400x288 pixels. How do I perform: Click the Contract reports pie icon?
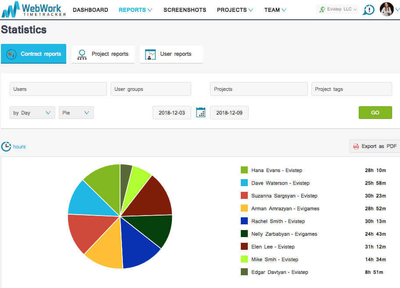(x=11, y=54)
